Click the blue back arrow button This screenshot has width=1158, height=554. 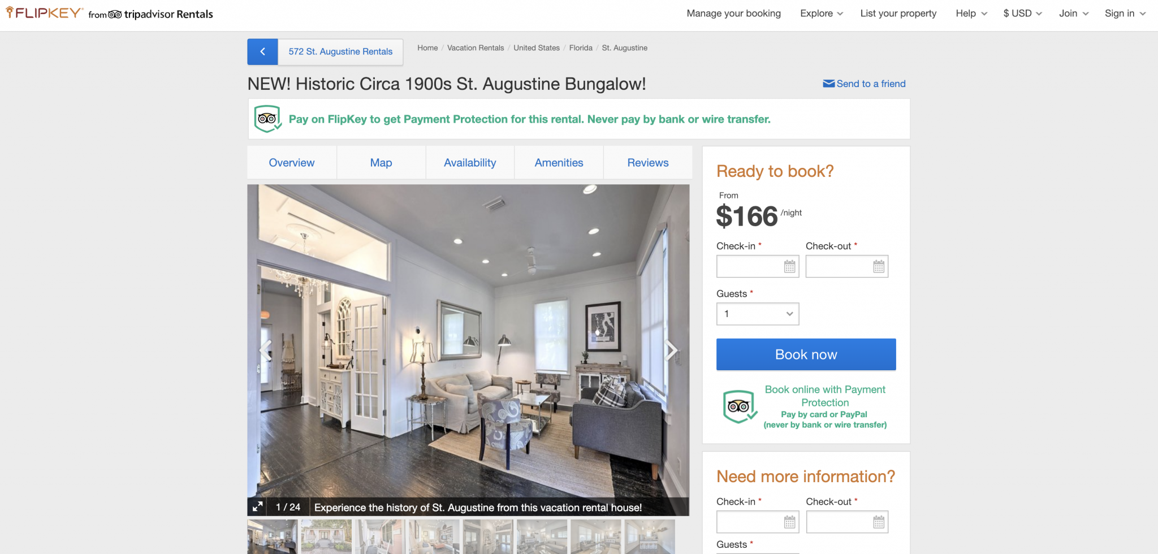click(262, 51)
